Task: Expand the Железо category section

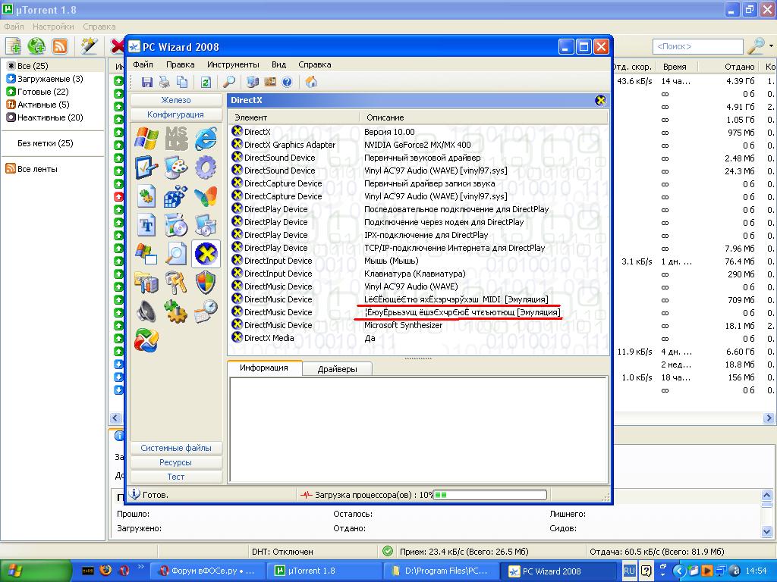Action: point(176,100)
